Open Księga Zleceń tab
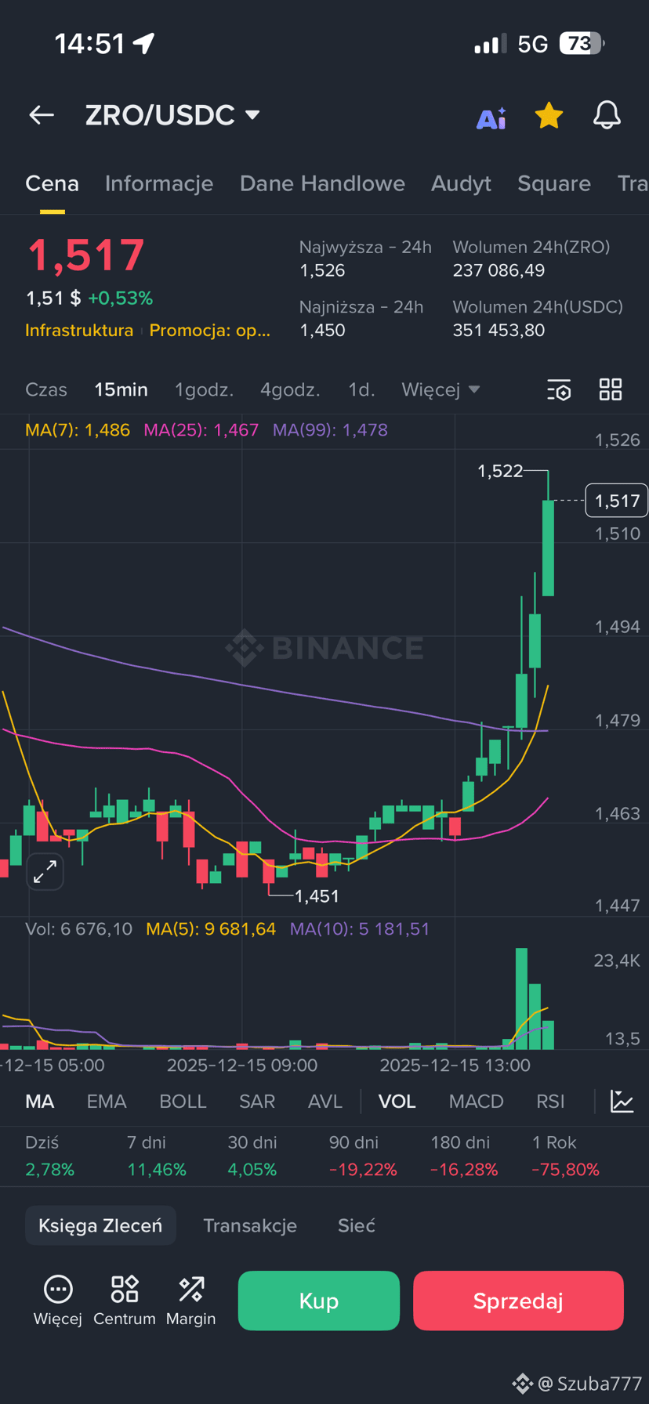 (100, 1225)
